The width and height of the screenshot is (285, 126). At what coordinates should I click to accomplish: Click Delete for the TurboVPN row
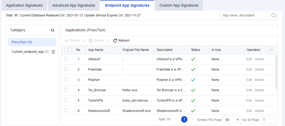pos(259,101)
